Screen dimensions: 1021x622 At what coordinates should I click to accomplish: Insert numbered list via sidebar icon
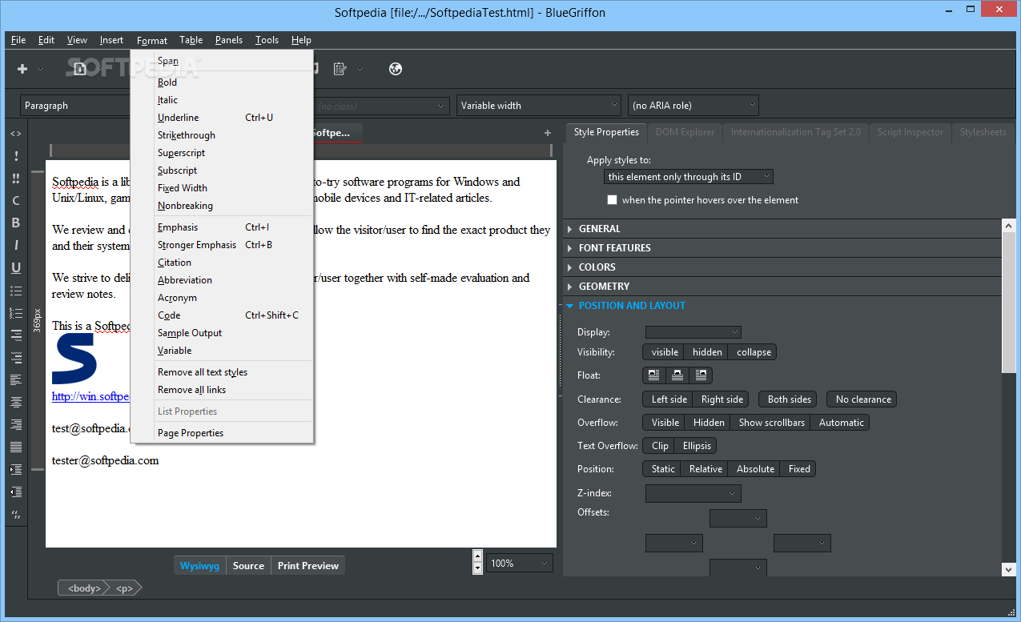(16, 313)
